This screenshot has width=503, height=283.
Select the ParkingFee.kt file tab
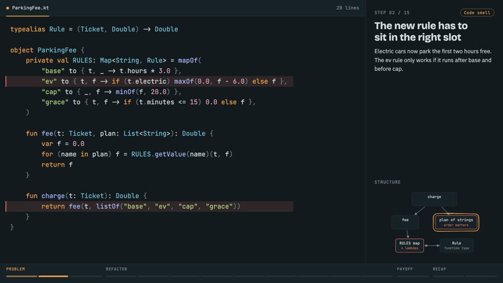pos(27,8)
